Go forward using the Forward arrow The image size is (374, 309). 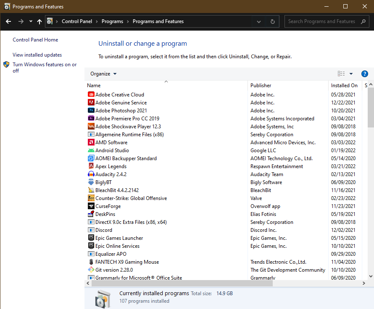click(21, 21)
